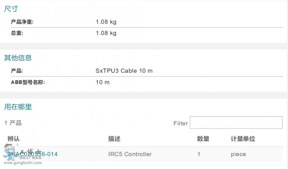Click the 1.08 kg net weight value
This screenshot has height=169, width=288.
pos(106,22)
